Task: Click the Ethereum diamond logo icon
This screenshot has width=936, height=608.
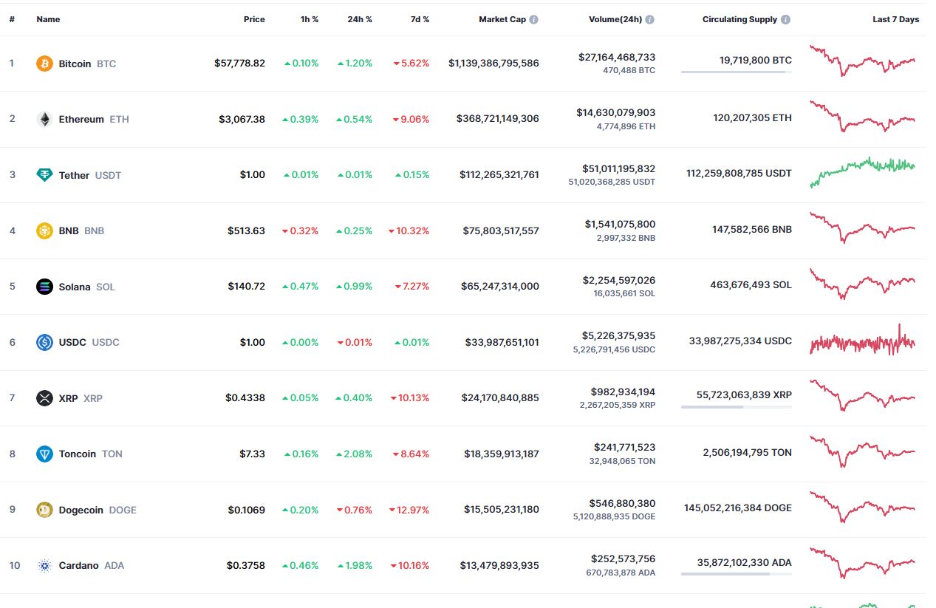Action: point(45,119)
